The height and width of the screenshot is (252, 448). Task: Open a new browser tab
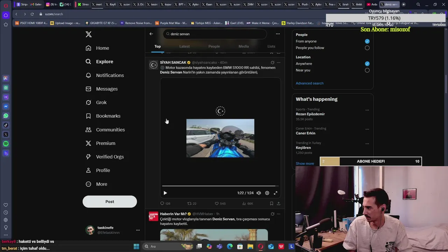[404, 4]
